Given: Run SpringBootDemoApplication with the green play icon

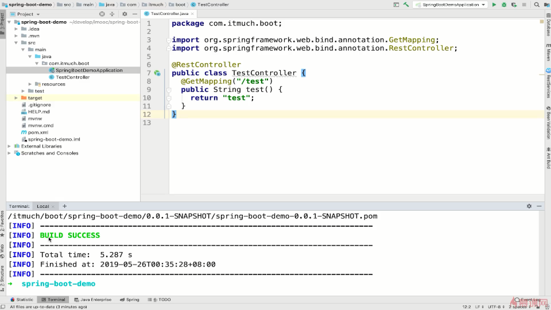Looking at the screenshot, I should (x=494, y=5).
